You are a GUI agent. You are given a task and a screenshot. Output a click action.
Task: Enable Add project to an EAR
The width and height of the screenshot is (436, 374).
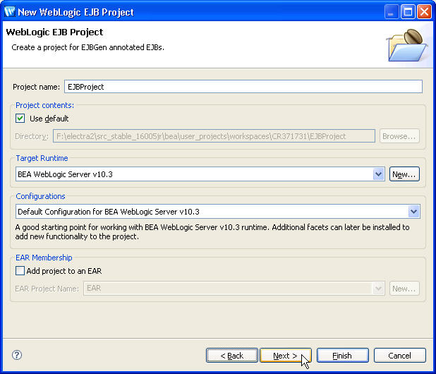(20, 271)
